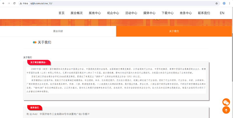The width and height of the screenshot is (233, 118).
Task: Click the browser back arrow
Action: pyautogui.click(x=3, y=3)
